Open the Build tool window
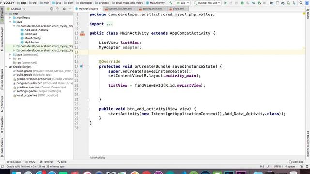The height and width of the screenshot is (174, 310). [x=62, y=162]
